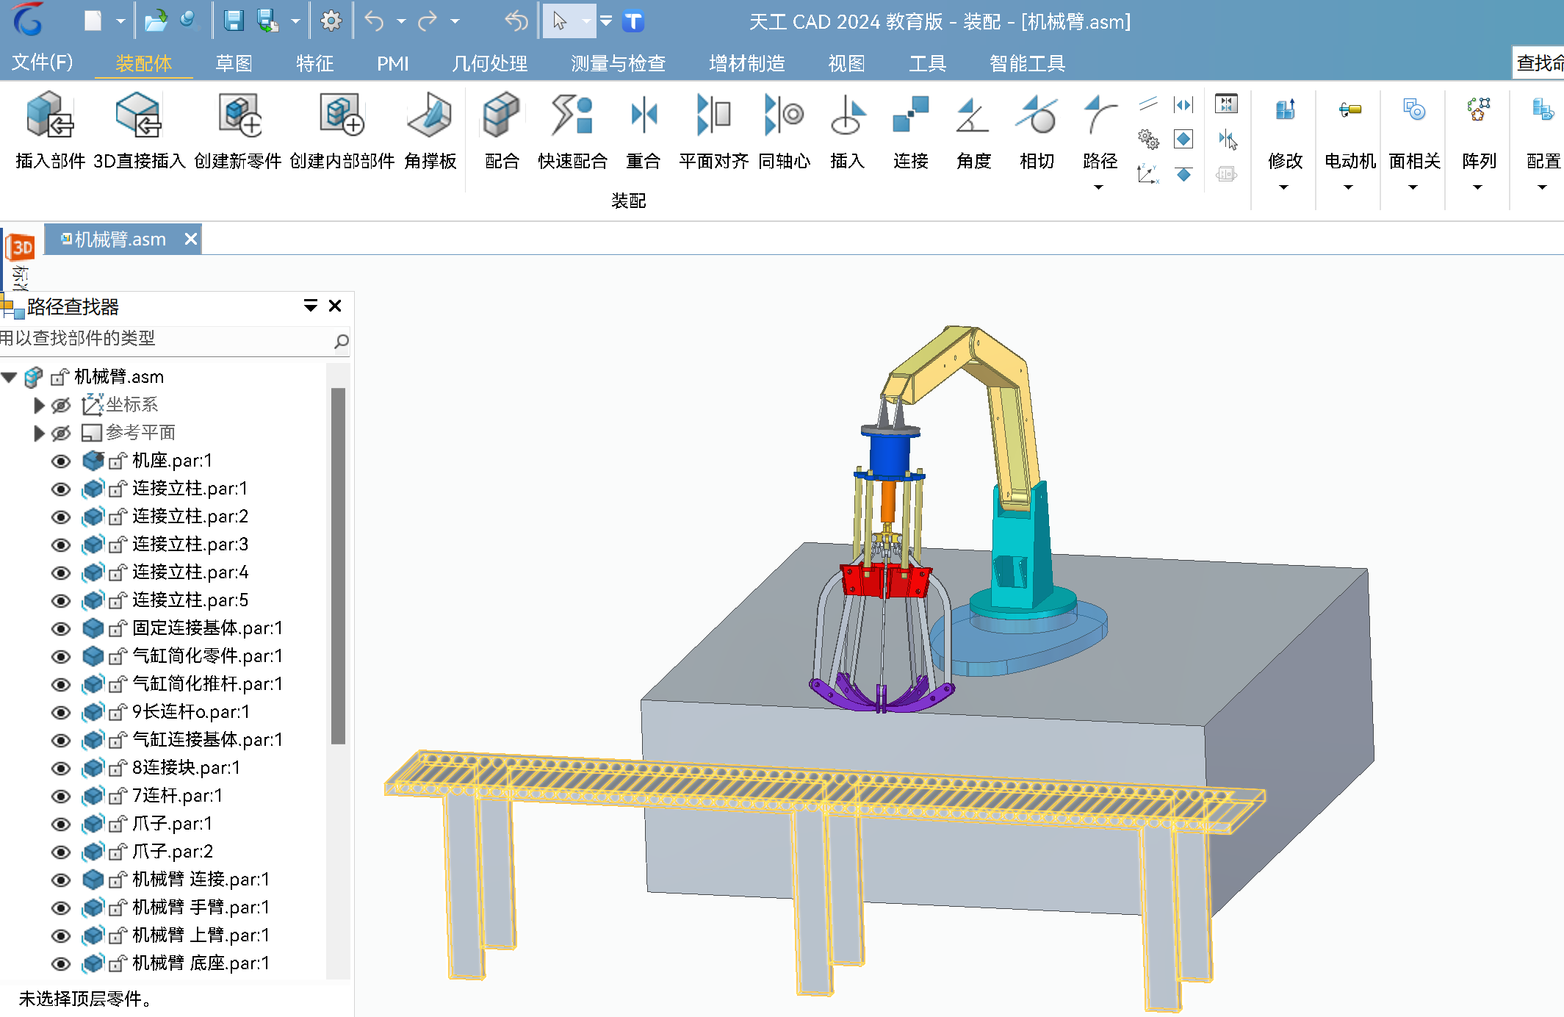The height and width of the screenshot is (1017, 1564).
Task: Click the Undo arrow icon
Action: pyautogui.click(x=374, y=21)
